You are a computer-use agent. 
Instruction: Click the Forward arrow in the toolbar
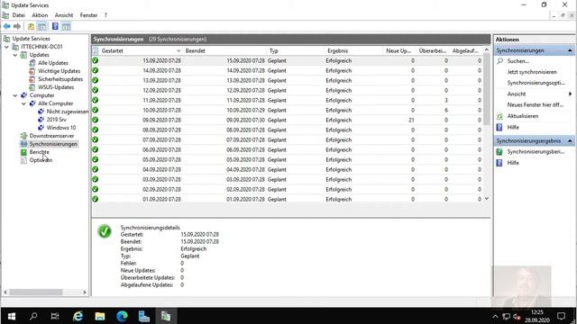[x=17, y=26]
